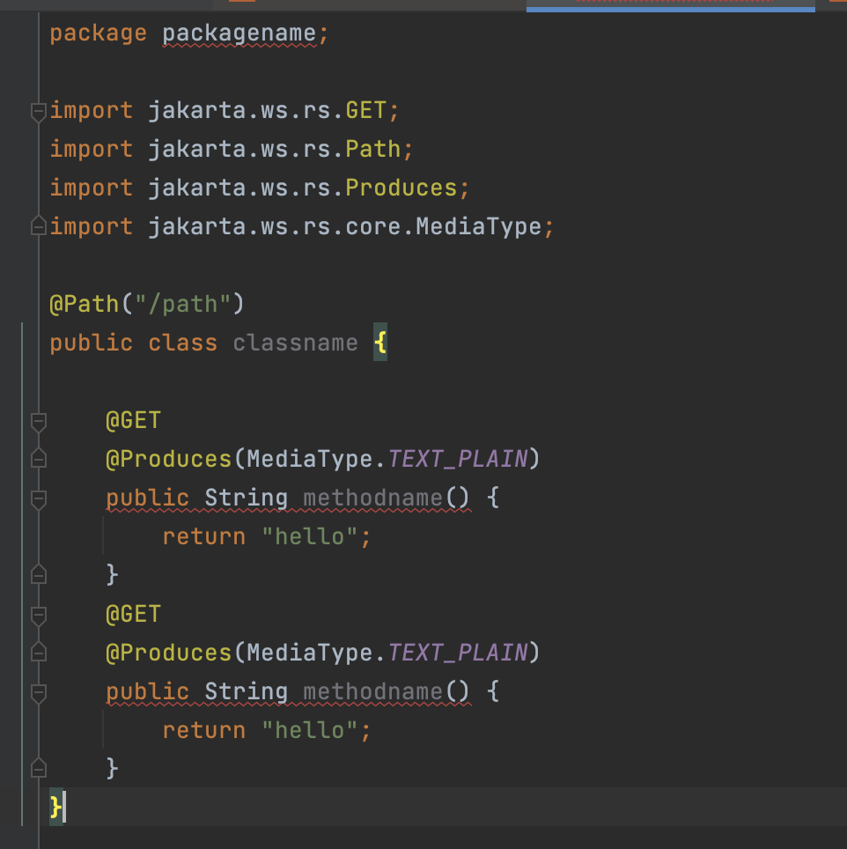Image resolution: width=847 pixels, height=849 pixels.
Task: Click the fold icon next to the MediaType import
Action: point(37,226)
